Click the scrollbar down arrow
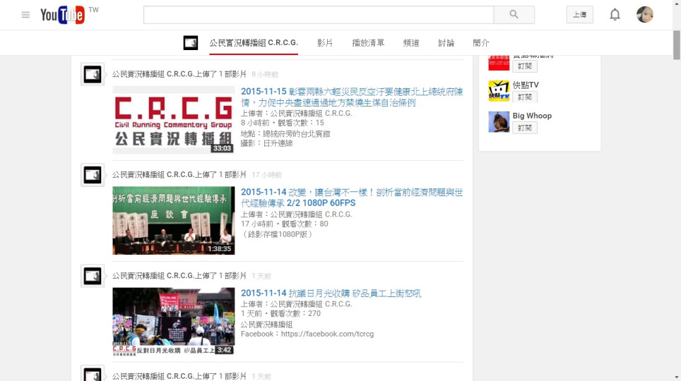681x381 pixels. (677, 377)
